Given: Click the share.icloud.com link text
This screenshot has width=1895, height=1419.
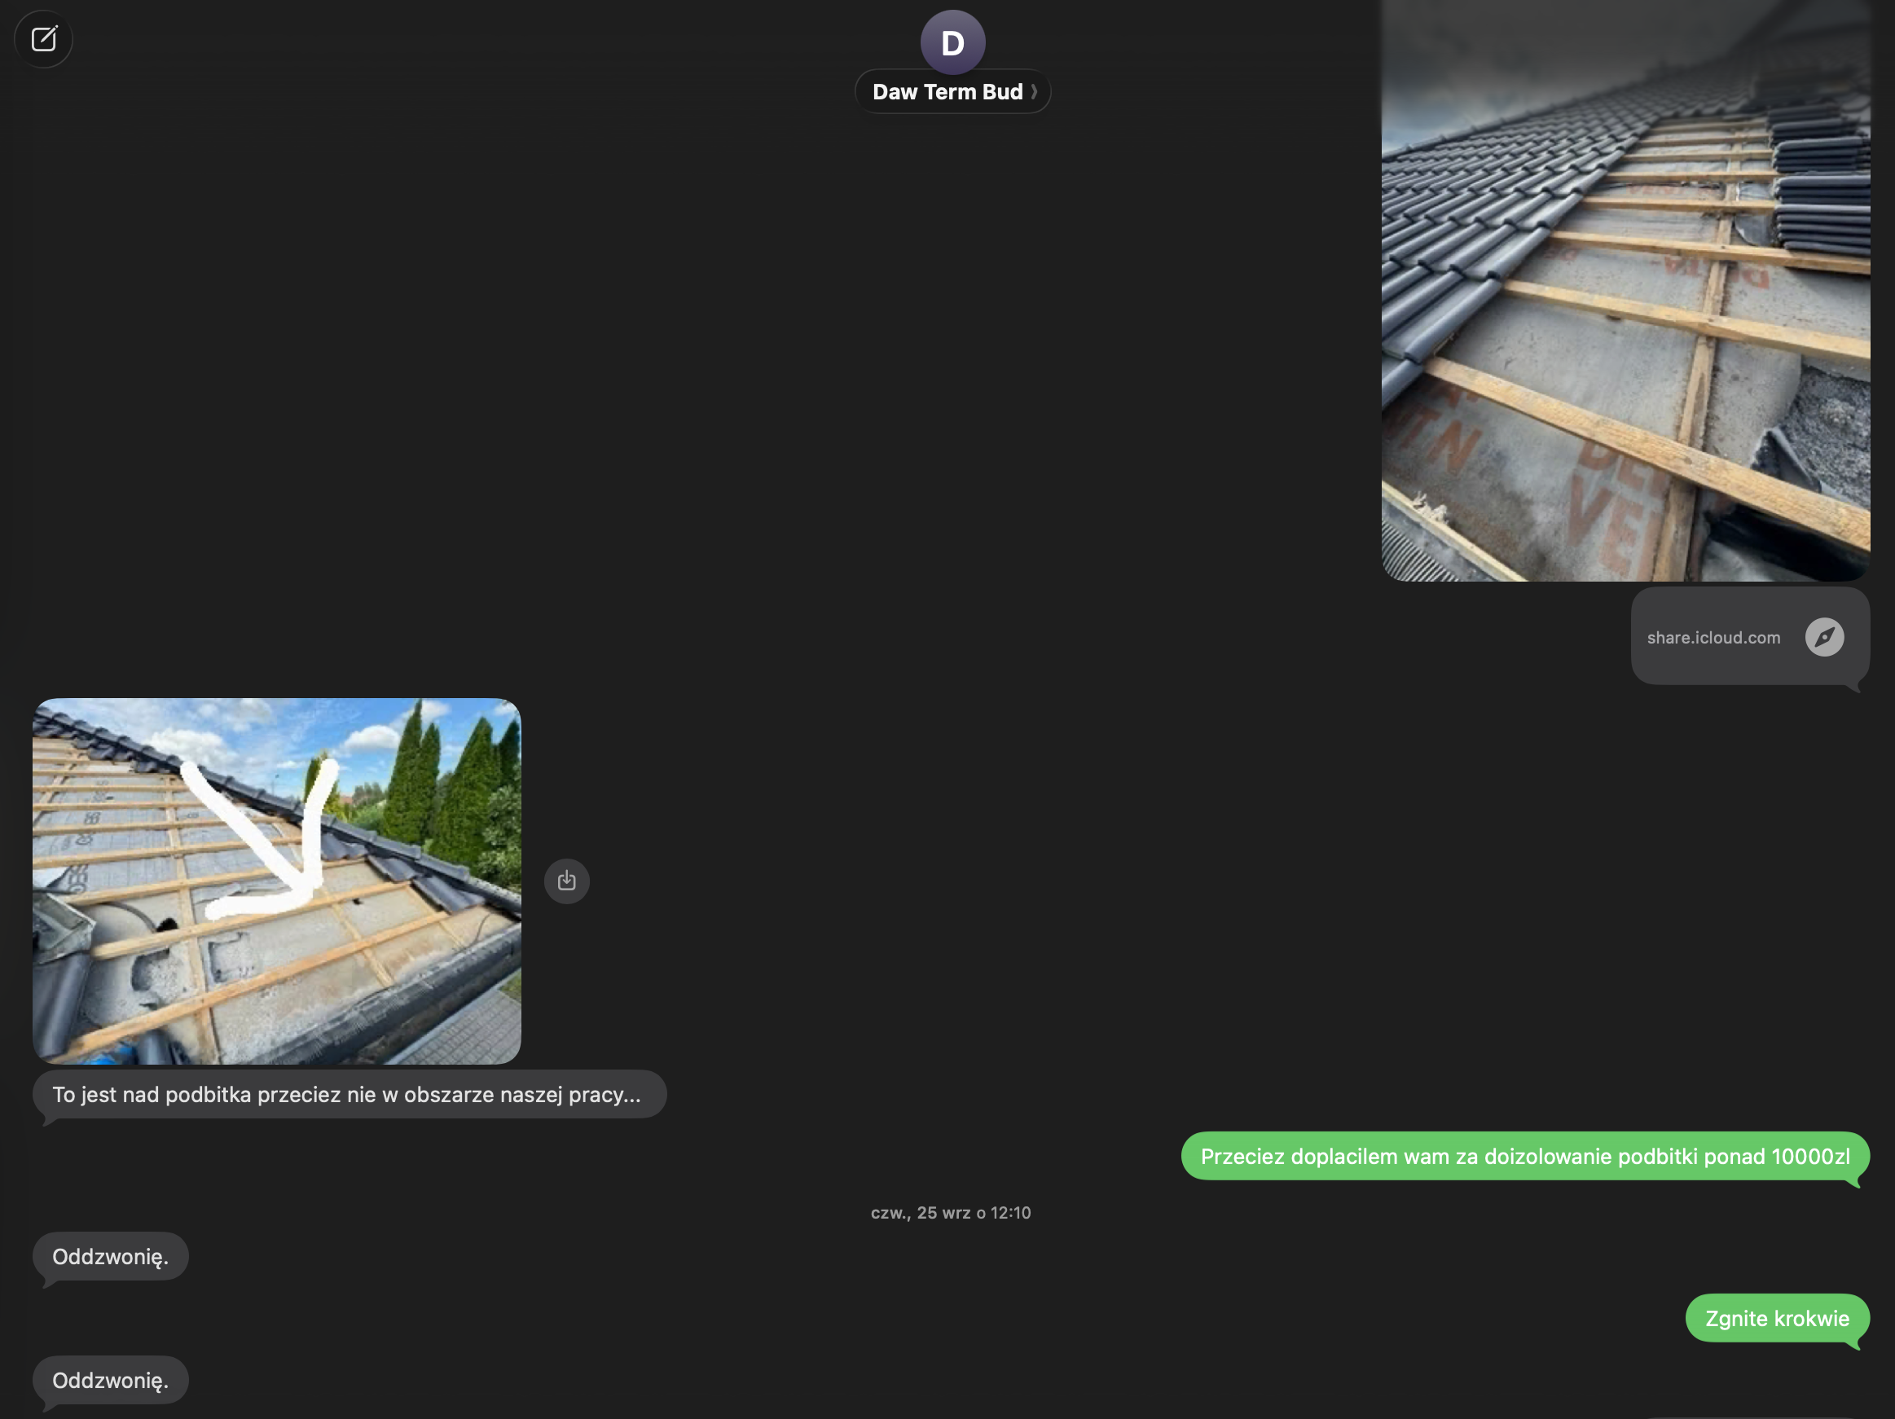Looking at the screenshot, I should coord(1713,637).
